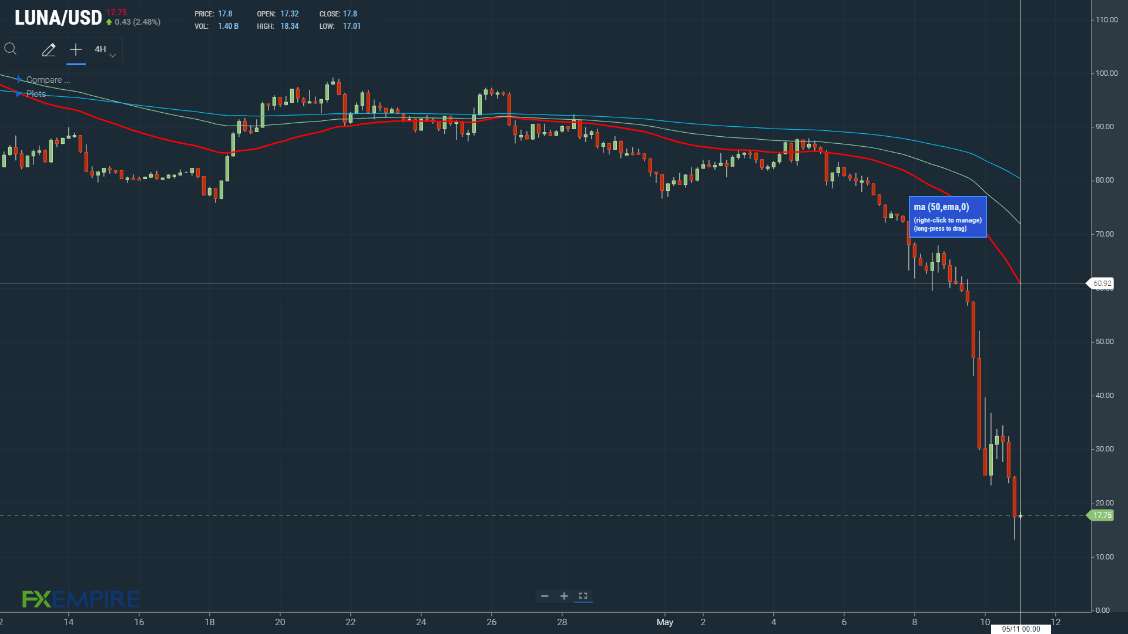Click the 0.43 (2.48%) change text

(137, 22)
